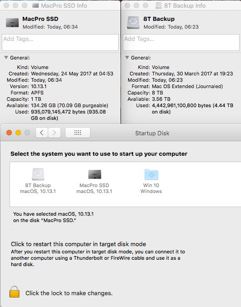Click "Mac OS Extended (Journaled)" format value

pyautogui.click(x=187, y=86)
